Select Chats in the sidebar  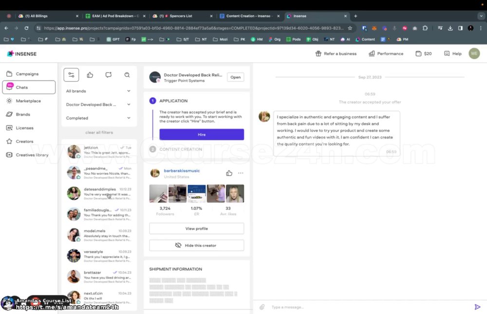[x=29, y=87]
